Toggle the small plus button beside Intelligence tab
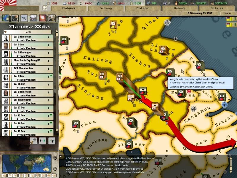 click(45, 8)
